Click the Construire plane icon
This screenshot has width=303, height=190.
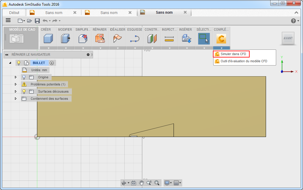click(152, 38)
